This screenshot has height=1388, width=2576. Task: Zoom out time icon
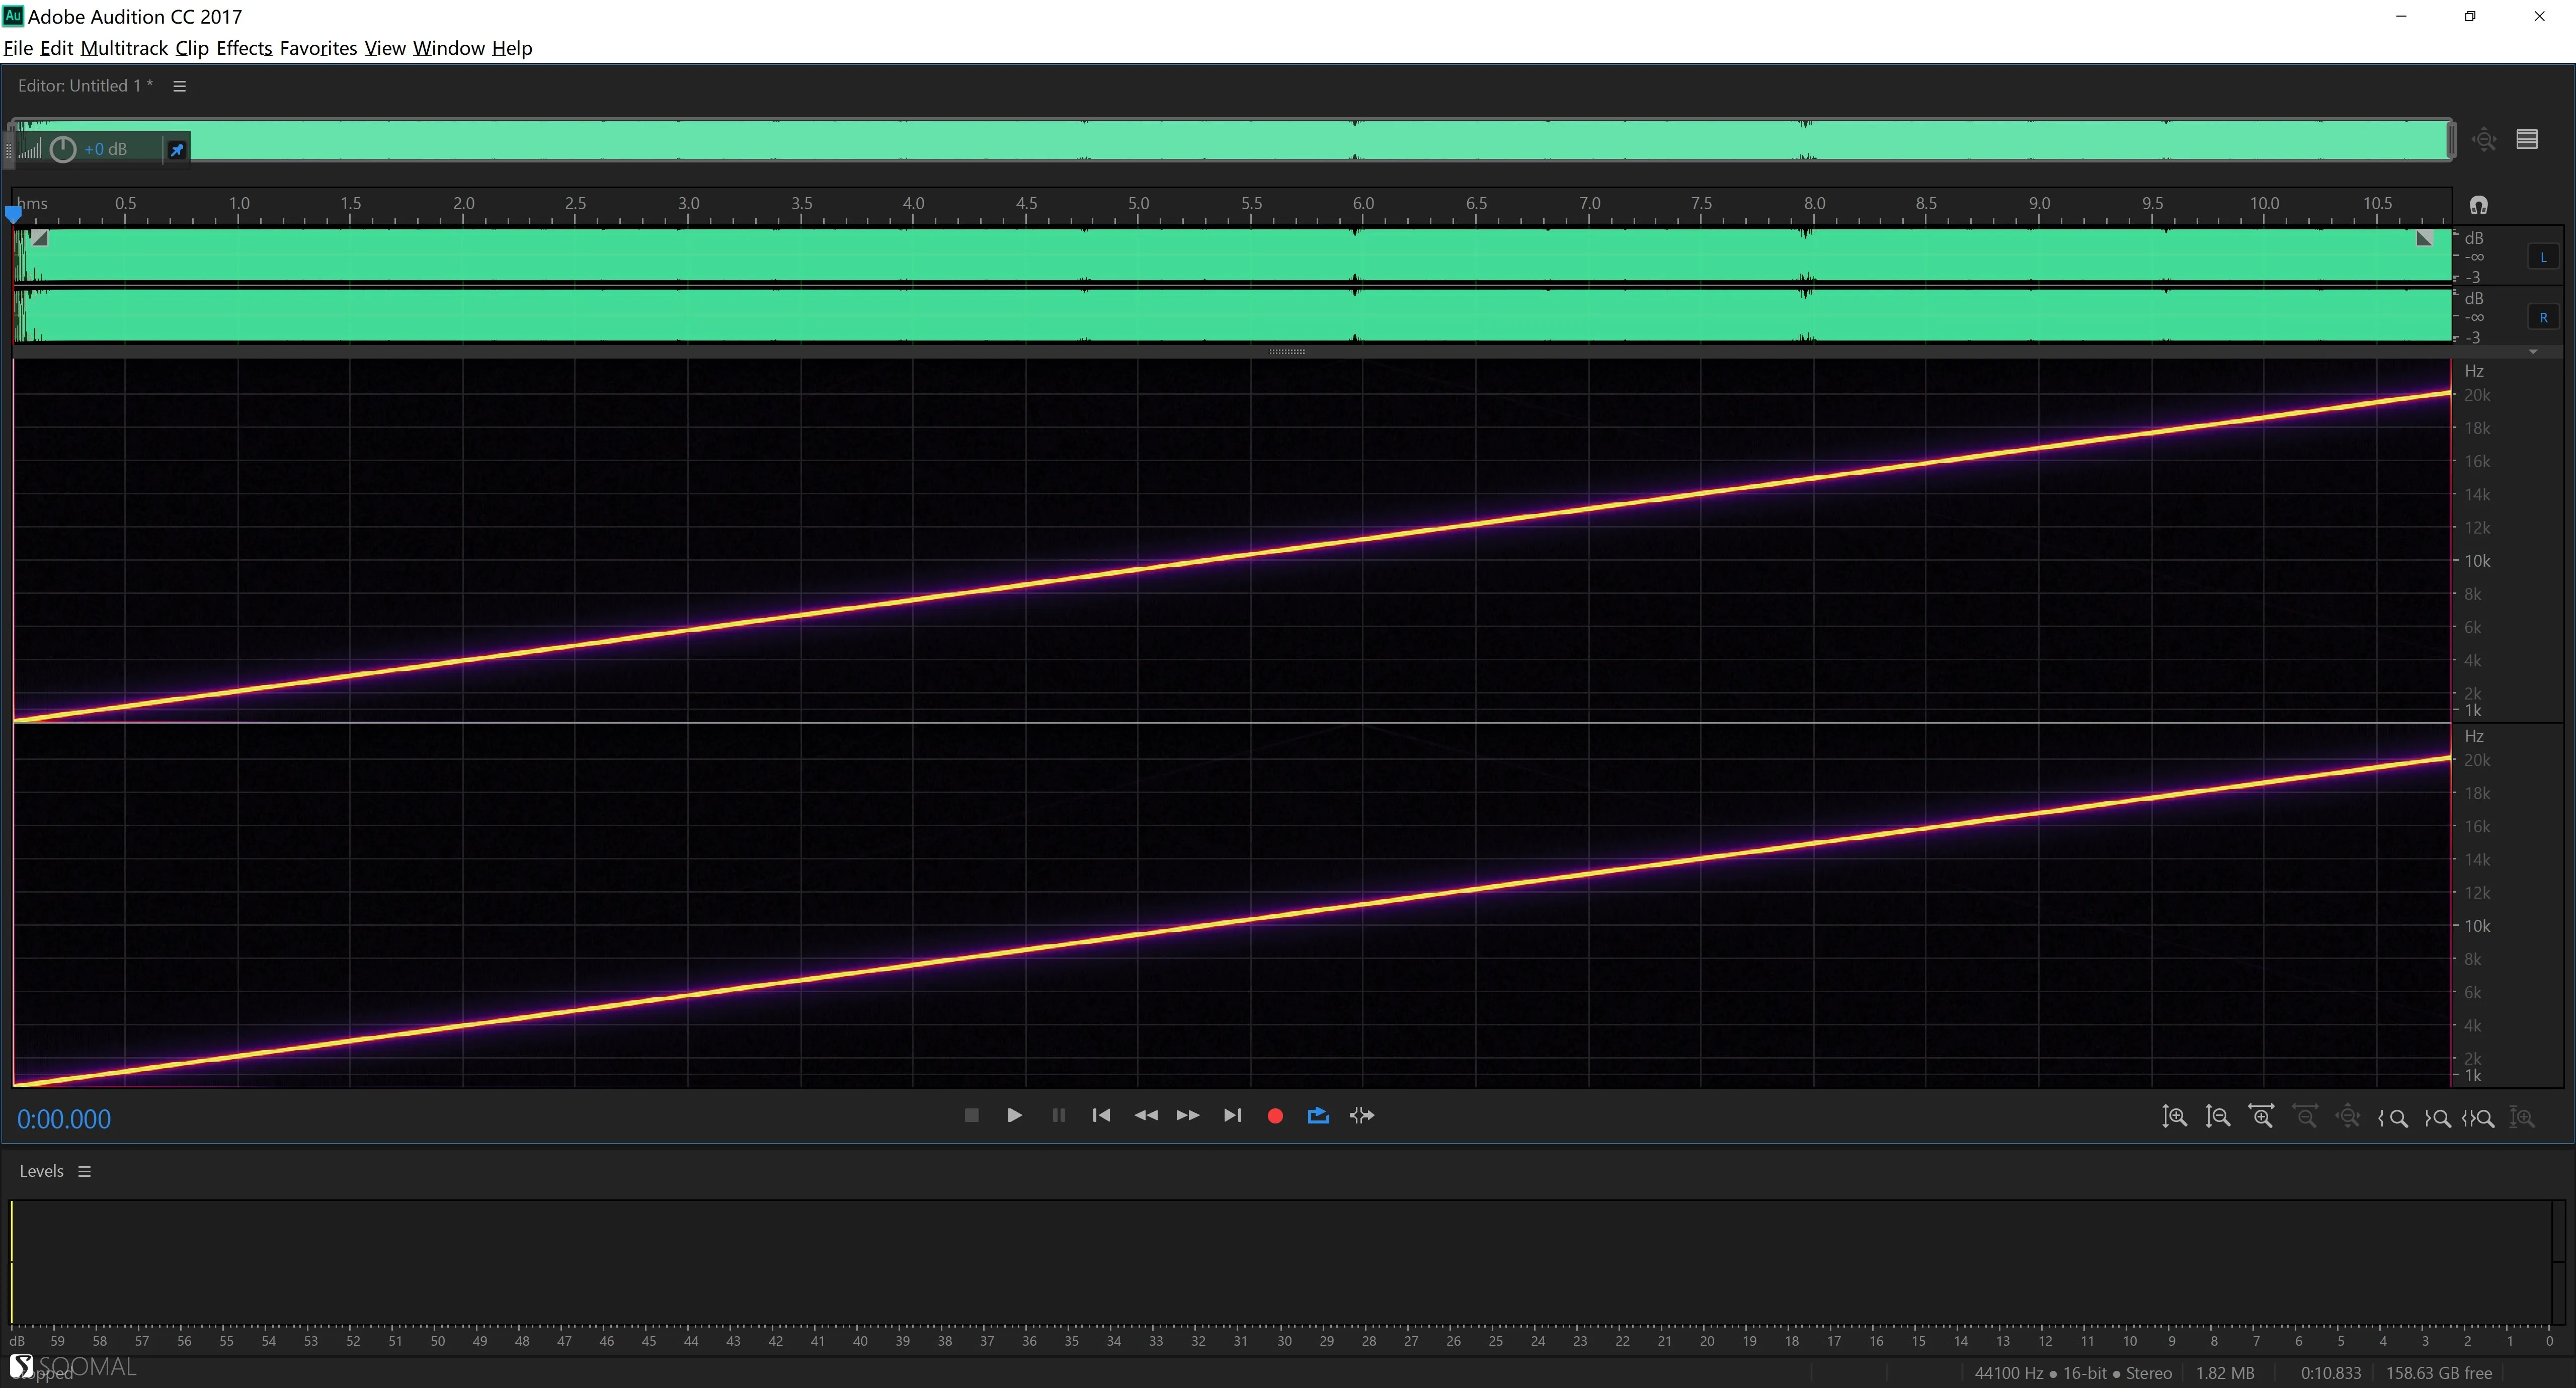(2305, 1116)
